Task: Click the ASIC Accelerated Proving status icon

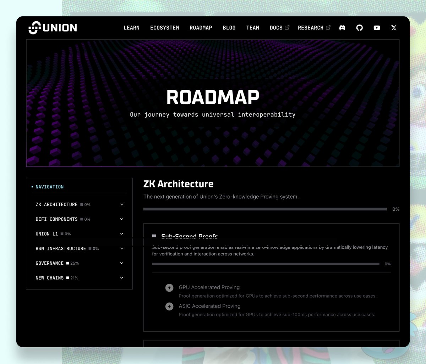Action: [x=169, y=306]
